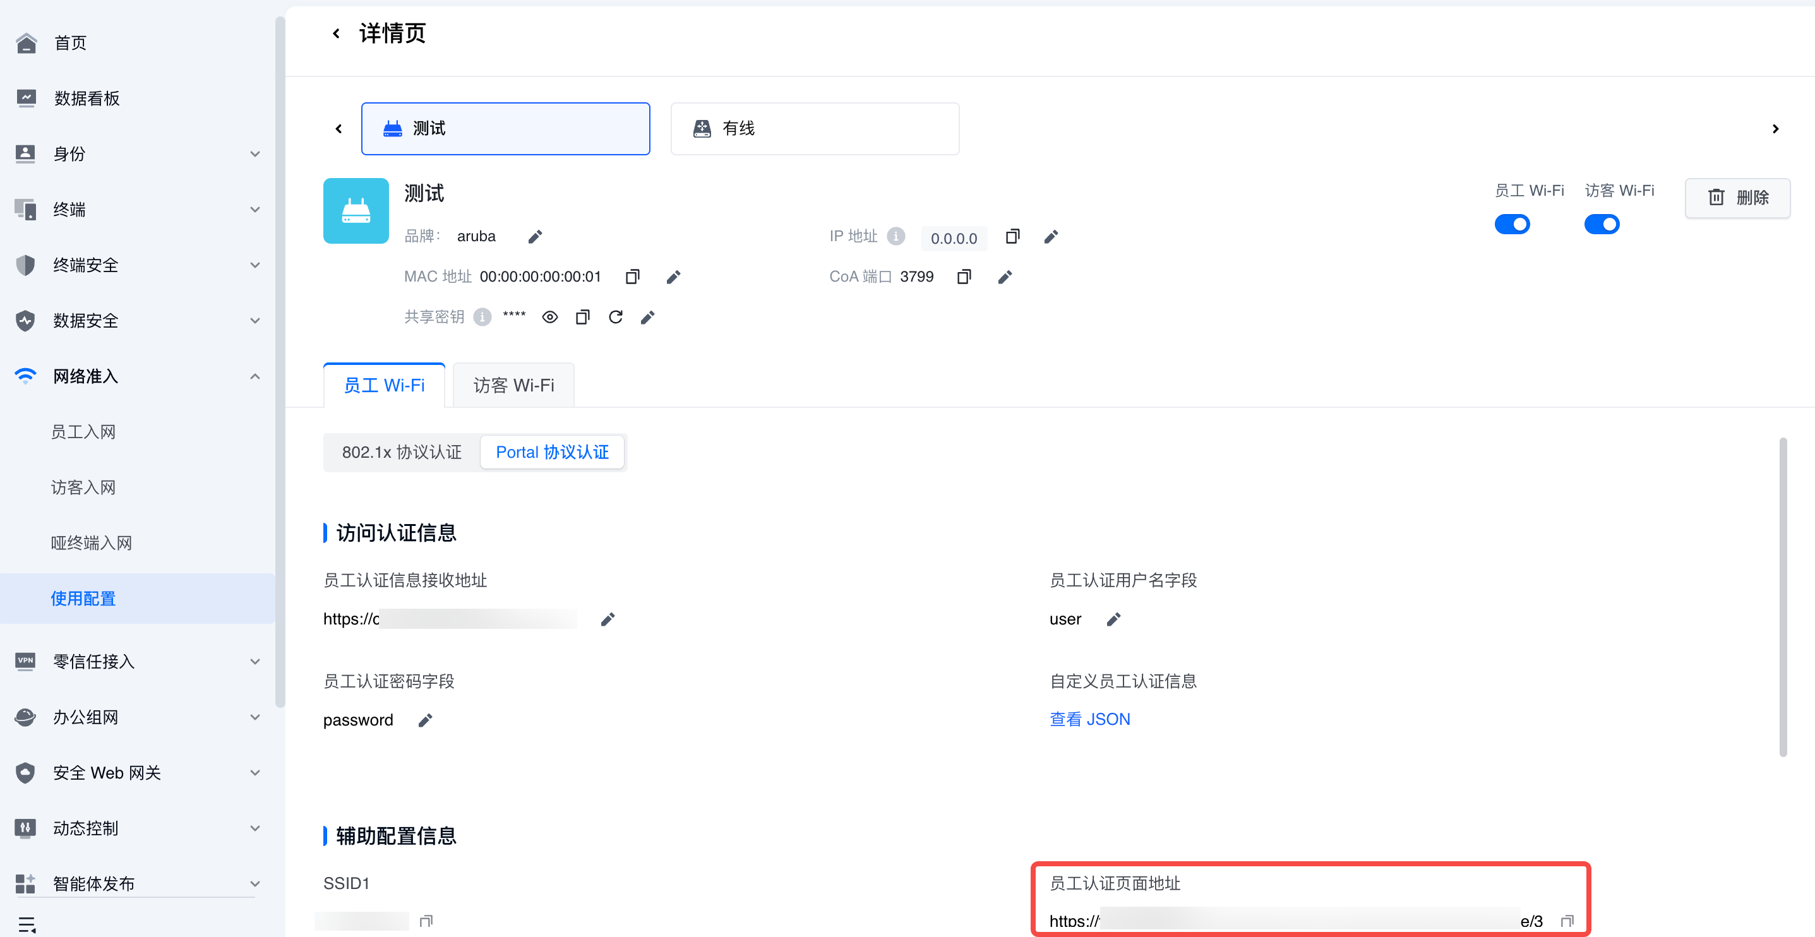Copy the employee auth page URL
This screenshot has width=1815, height=937.
pos(1567,921)
